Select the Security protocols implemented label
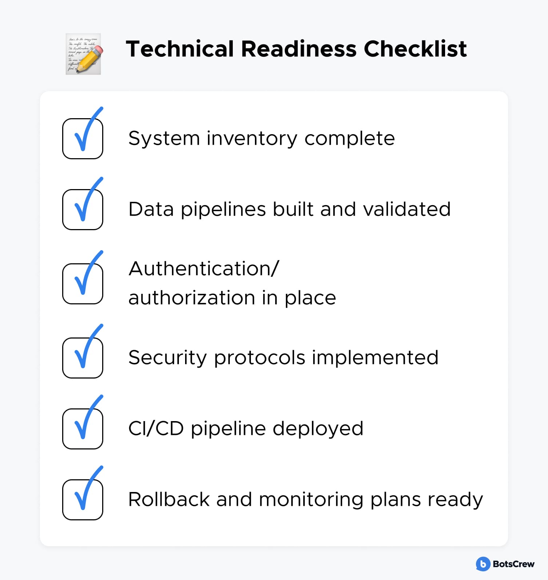Image resolution: width=548 pixels, height=580 pixels. point(283,358)
